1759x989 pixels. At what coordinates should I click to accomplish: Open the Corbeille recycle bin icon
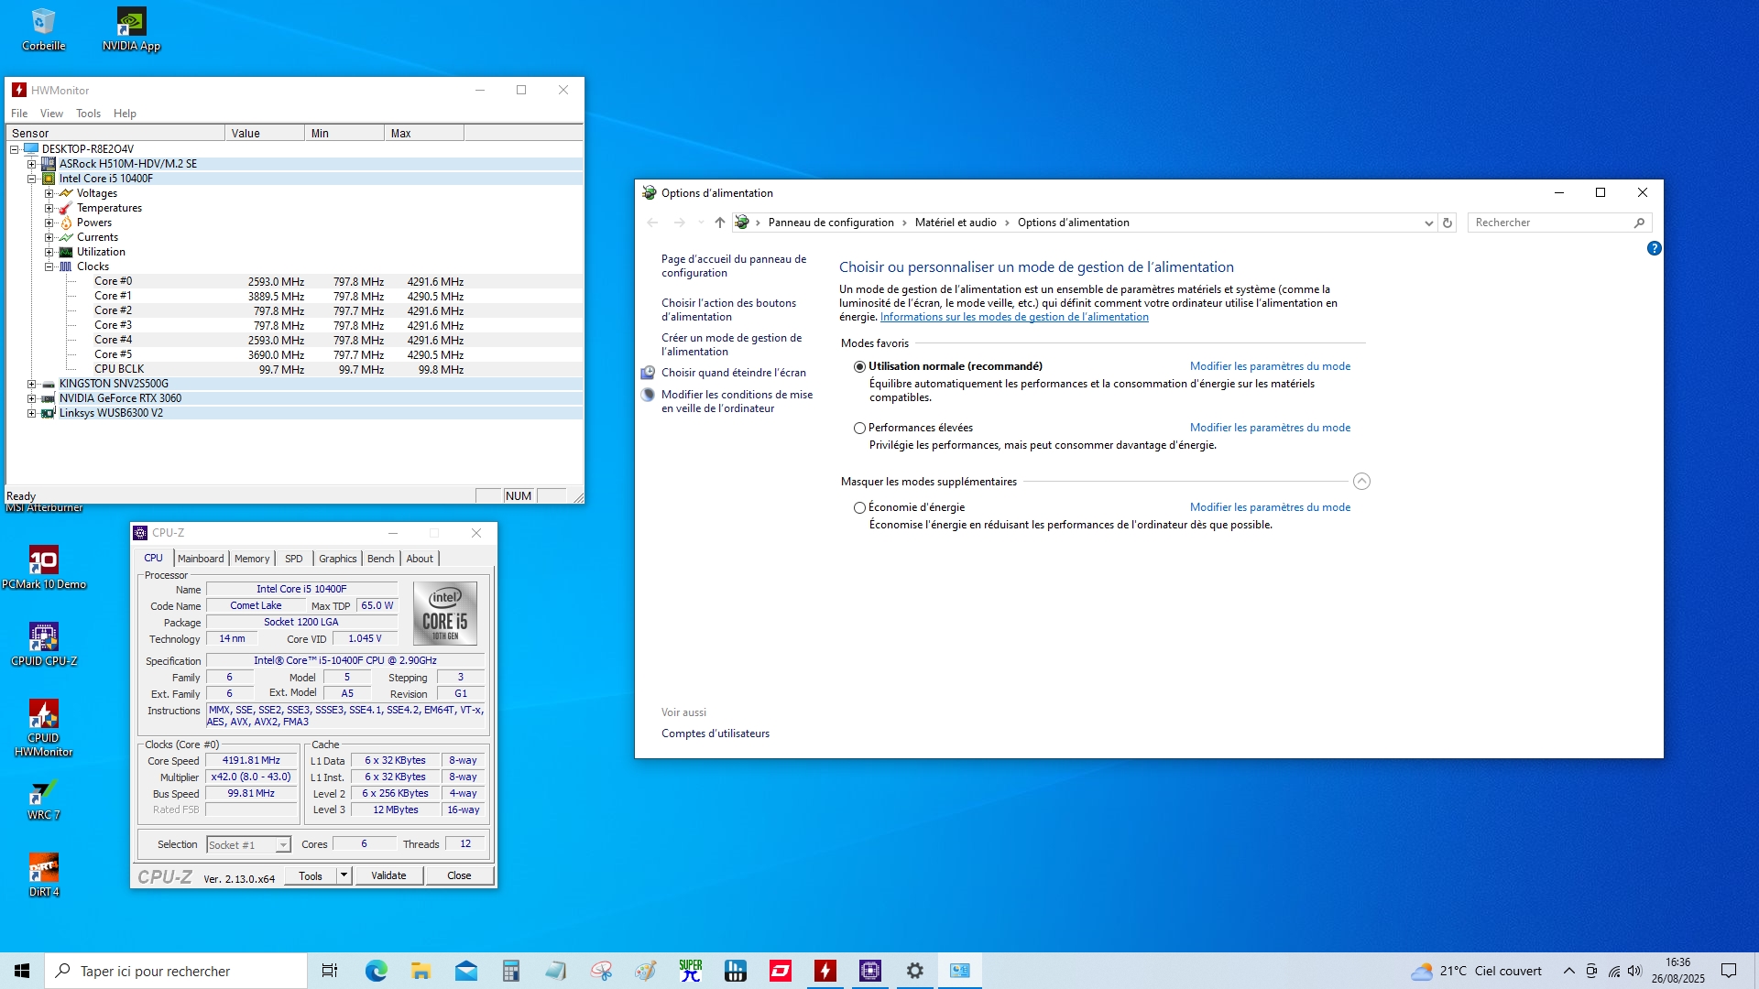pos(43,29)
